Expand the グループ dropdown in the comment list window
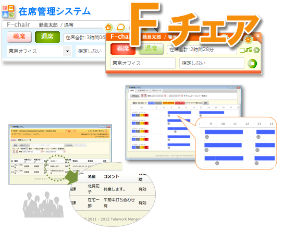283x241 pixels. (27, 149)
